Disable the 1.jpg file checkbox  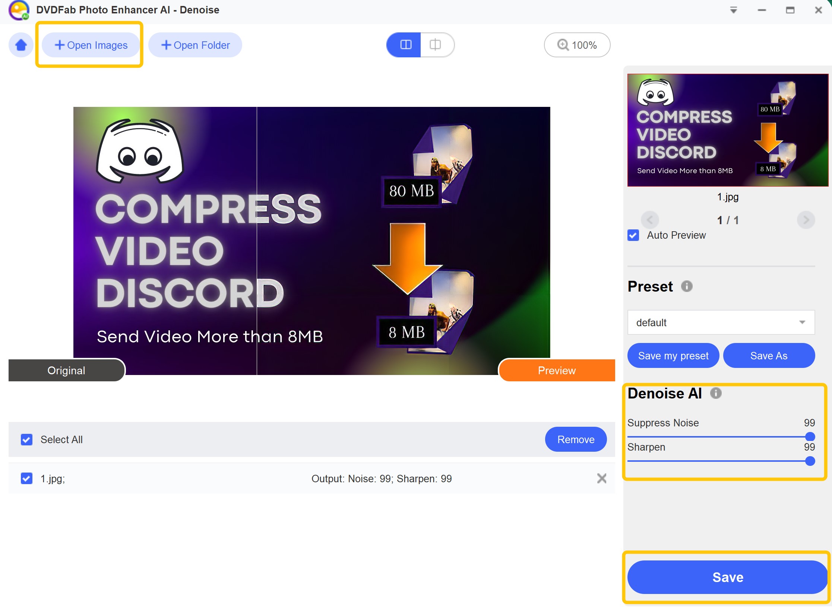click(x=26, y=478)
